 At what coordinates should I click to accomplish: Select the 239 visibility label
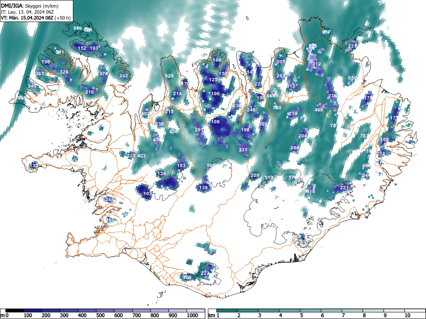point(293,114)
